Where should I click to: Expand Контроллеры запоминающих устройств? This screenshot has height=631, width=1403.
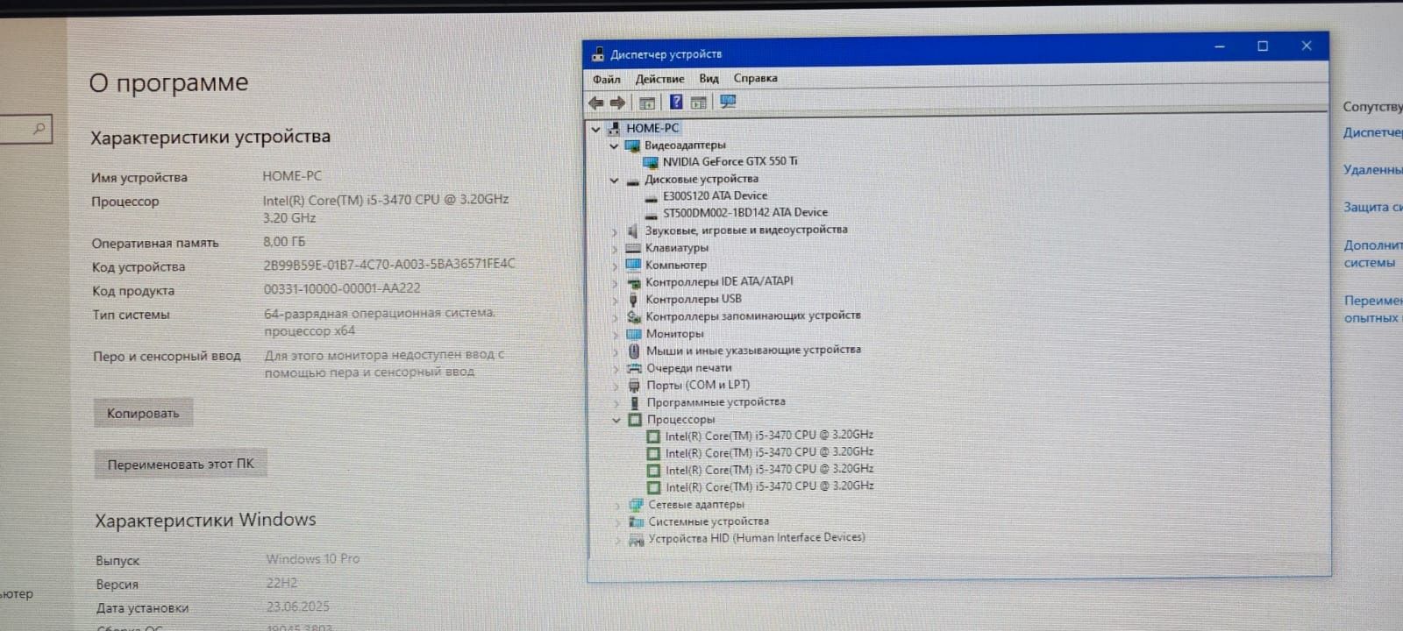point(616,317)
